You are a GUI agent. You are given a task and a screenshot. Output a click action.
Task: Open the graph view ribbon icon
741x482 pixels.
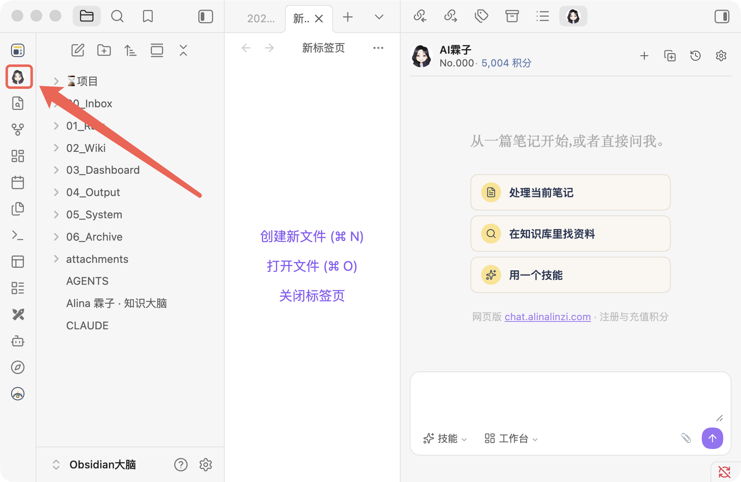point(18,130)
